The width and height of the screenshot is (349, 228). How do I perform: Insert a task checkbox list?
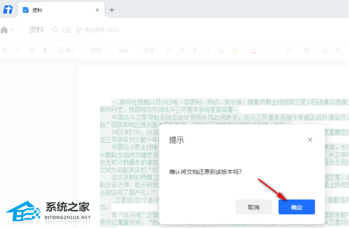(325, 50)
